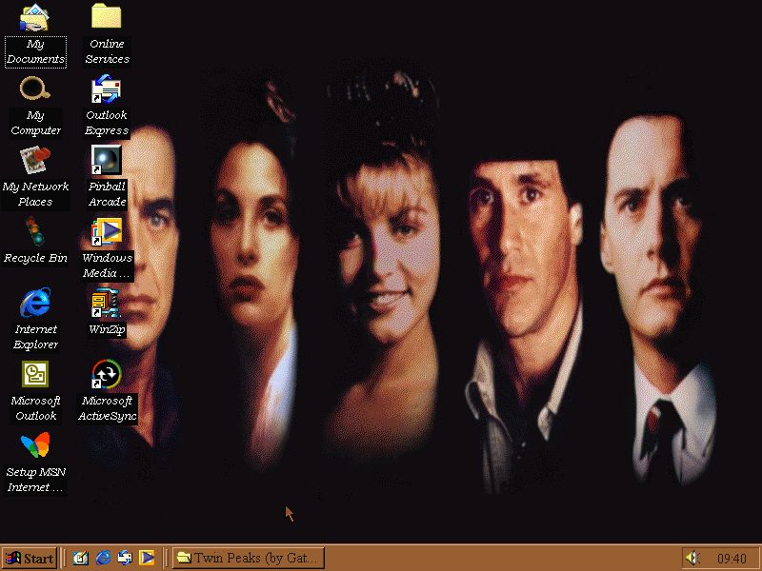The height and width of the screenshot is (571, 762).
Task: Switch to Twin Peaks taskbar window
Action: [248, 558]
